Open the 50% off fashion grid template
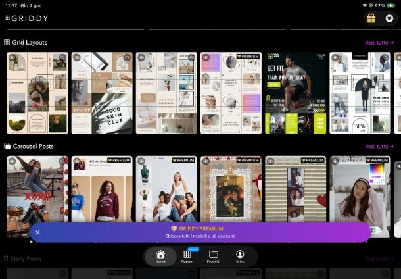 pos(360,93)
